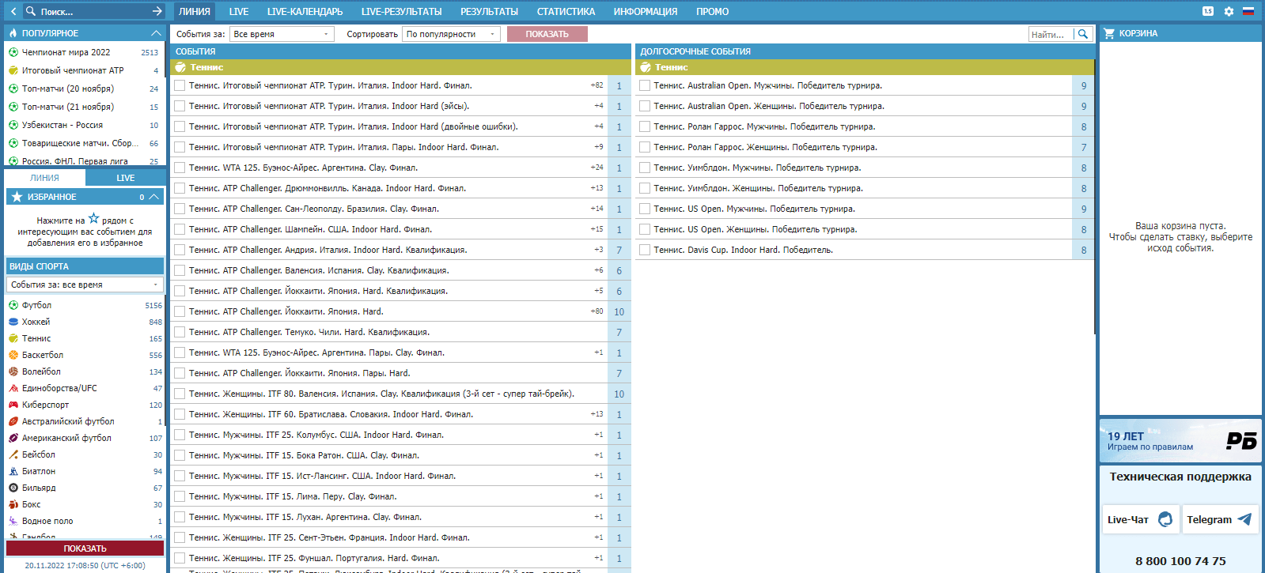Click the hockey icon next to Хоккей
The width and height of the screenshot is (1265, 573).
pos(13,322)
